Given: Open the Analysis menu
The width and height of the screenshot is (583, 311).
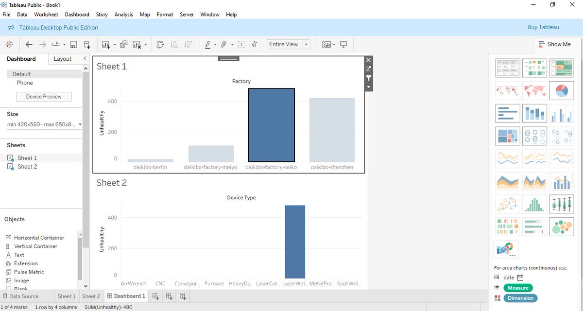Looking at the screenshot, I should click(123, 15).
